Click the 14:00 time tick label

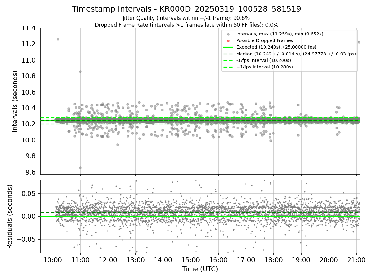pos(163,260)
